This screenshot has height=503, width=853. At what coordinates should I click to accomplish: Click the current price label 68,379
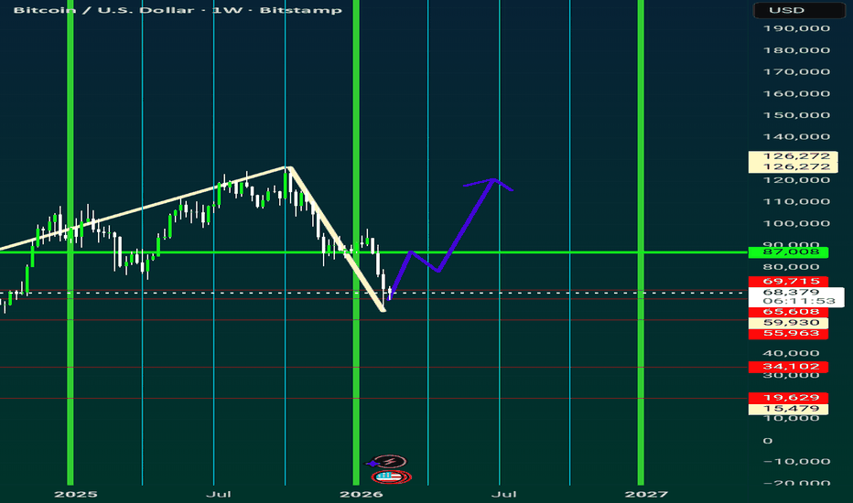point(791,292)
